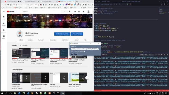Expand Firefox toolbar overflow chevron
The width and height of the screenshot is (169, 95).
89,5
